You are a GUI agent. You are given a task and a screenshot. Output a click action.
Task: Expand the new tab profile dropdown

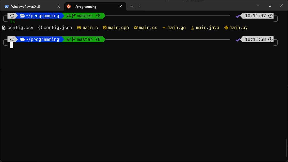139,6
